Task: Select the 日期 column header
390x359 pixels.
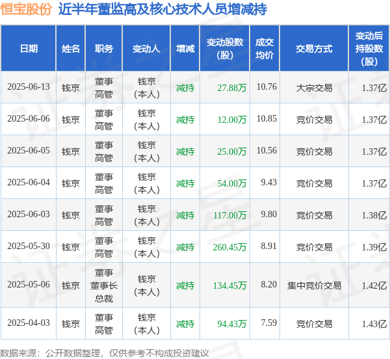Action: [x=29, y=49]
